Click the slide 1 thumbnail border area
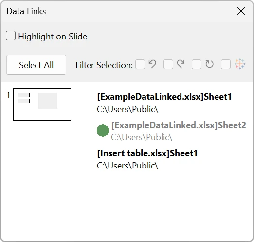 point(42,104)
